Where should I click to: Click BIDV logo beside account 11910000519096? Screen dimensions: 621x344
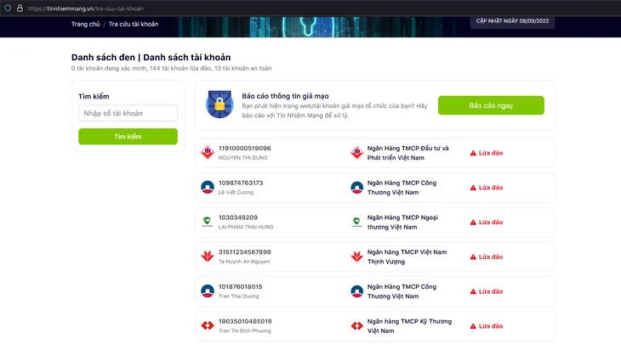(x=208, y=153)
